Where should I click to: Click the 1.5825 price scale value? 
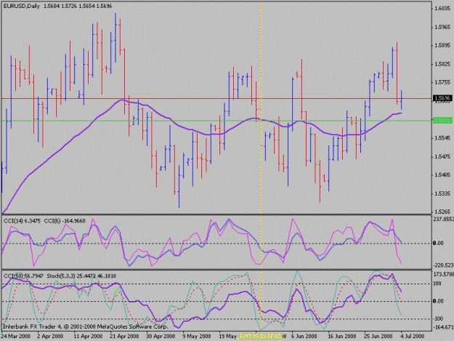442,64
